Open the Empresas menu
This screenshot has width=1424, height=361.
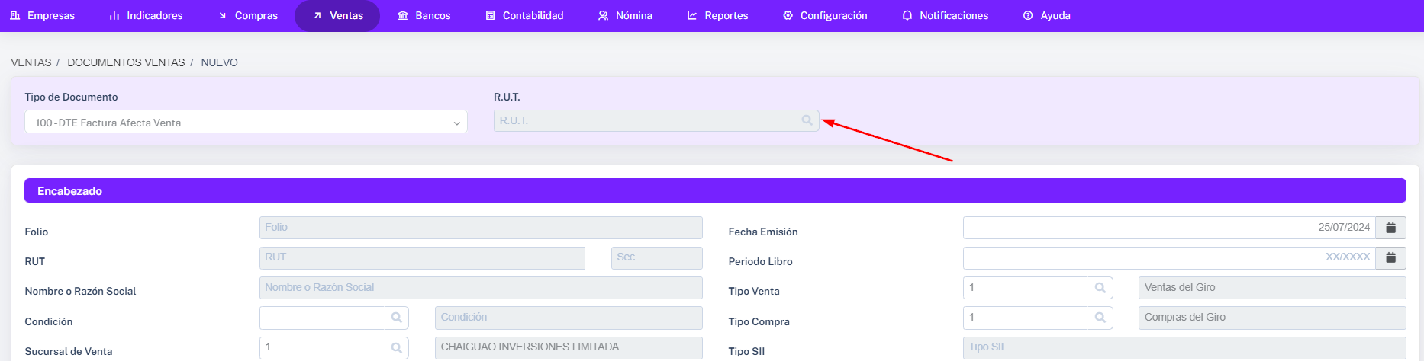[x=42, y=15]
